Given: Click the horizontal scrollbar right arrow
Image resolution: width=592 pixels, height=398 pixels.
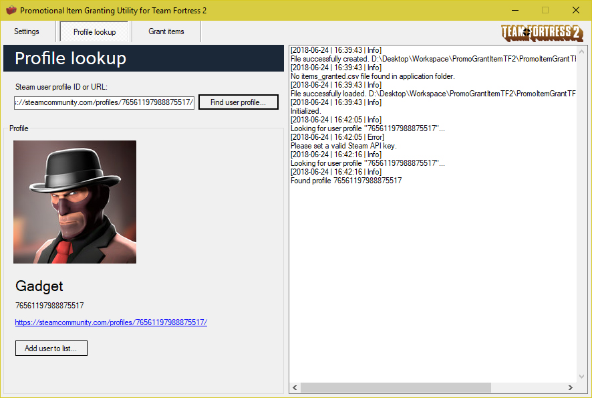Looking at the screenshot, I should 571,387.
